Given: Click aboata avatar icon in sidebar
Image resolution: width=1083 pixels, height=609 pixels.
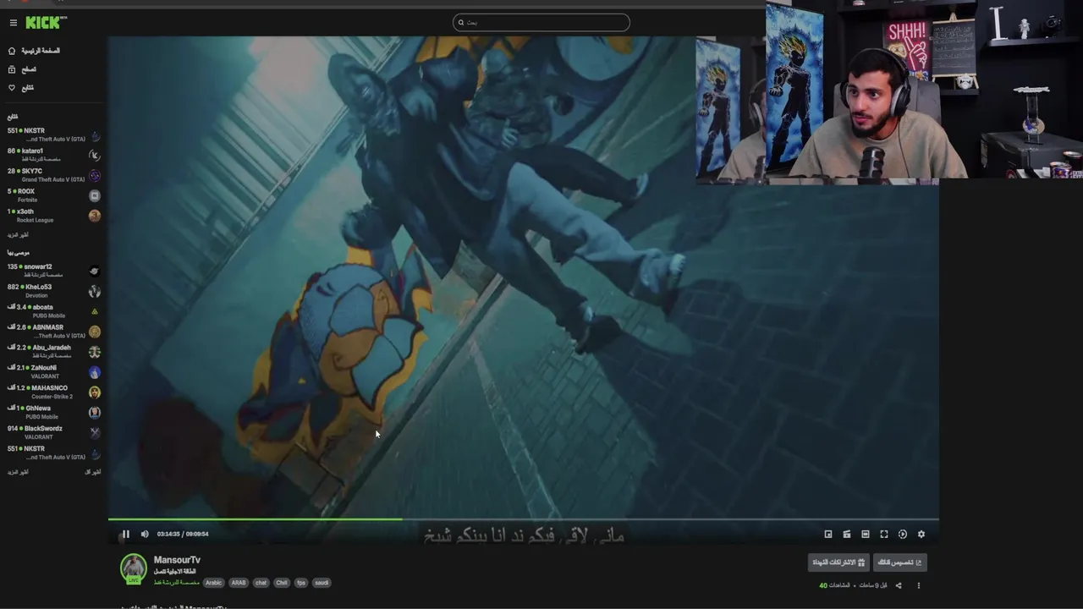Looking at the screenshot, I should [x=95, y=312].
